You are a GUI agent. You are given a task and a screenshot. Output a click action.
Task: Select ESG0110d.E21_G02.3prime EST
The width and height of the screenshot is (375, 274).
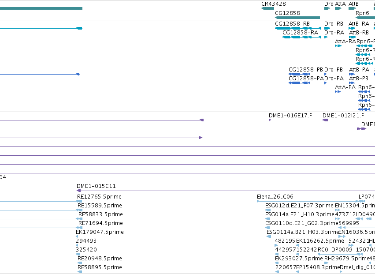267,228
